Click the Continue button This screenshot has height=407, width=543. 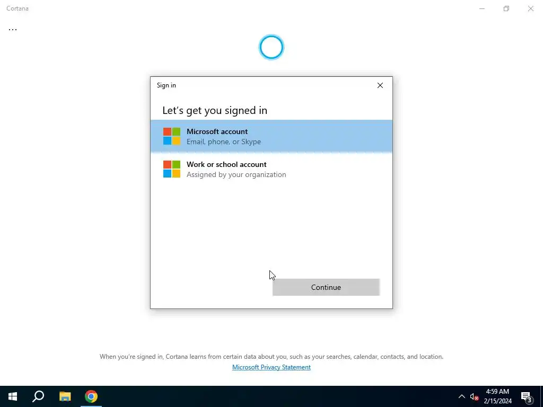pyautogui.click(x=326, y=287)
